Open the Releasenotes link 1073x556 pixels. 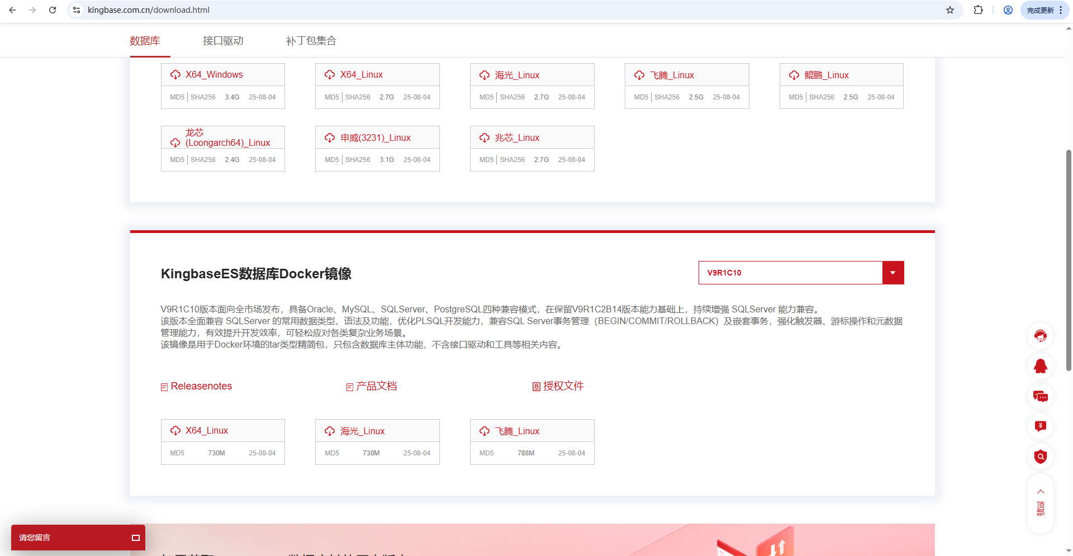[196, 386]
